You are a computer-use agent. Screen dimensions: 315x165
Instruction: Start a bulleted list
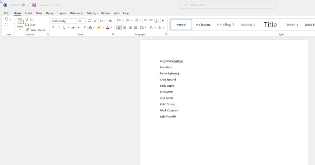[x=119, y=21]
